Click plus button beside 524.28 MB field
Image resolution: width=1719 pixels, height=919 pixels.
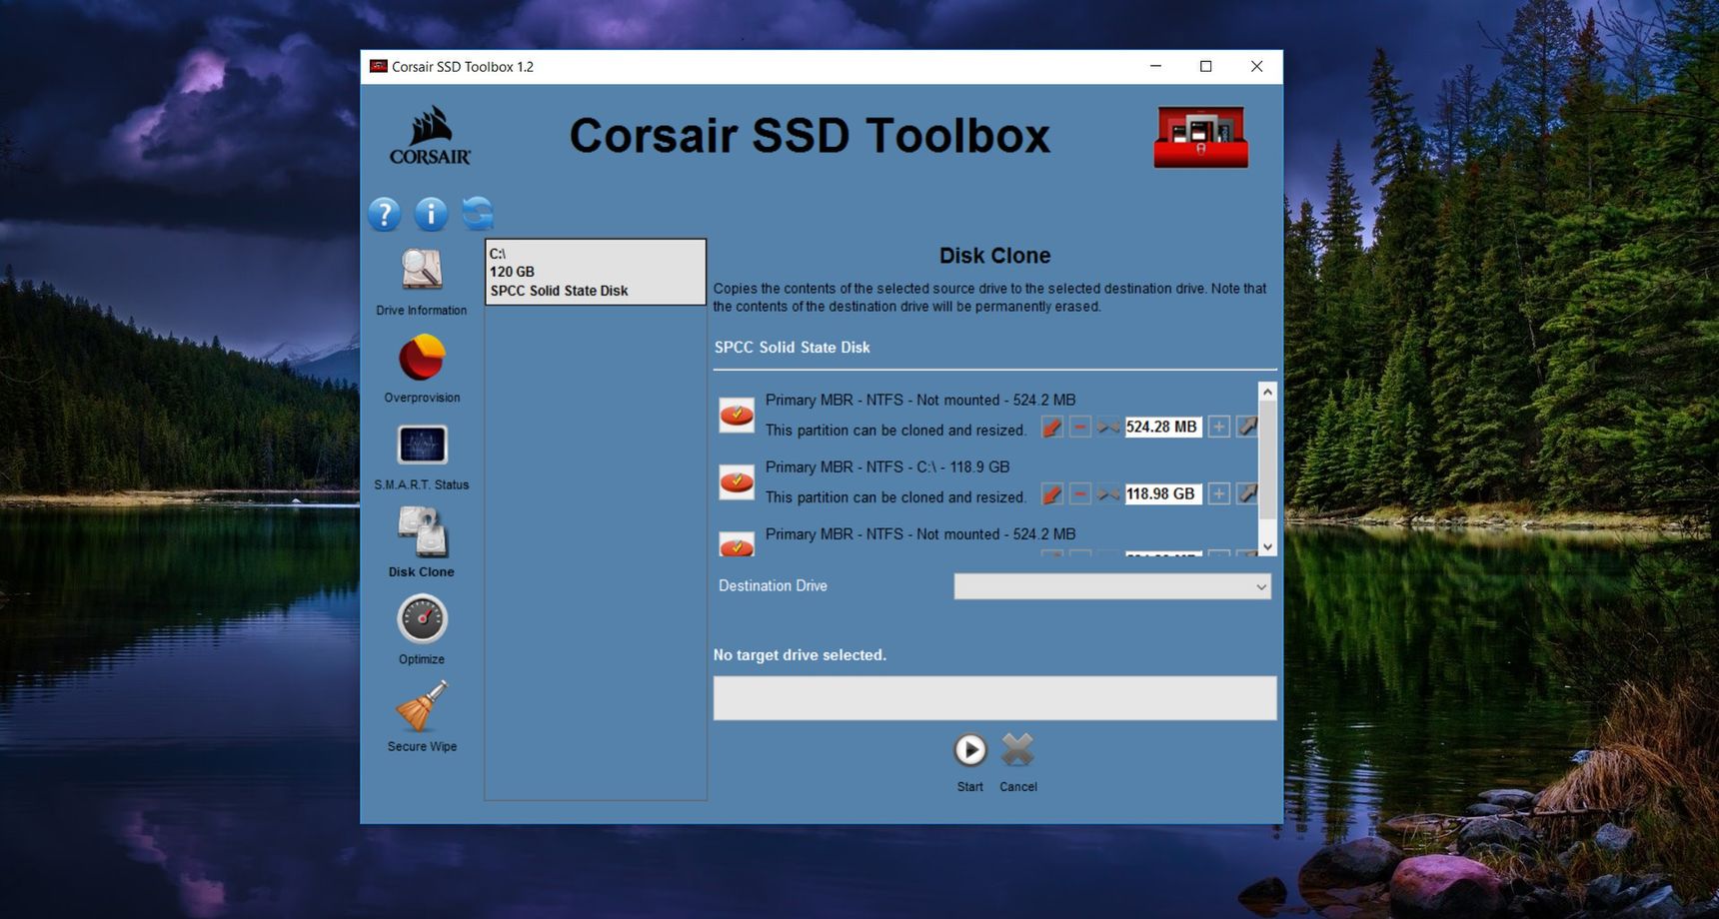(x=1219, y=428)
